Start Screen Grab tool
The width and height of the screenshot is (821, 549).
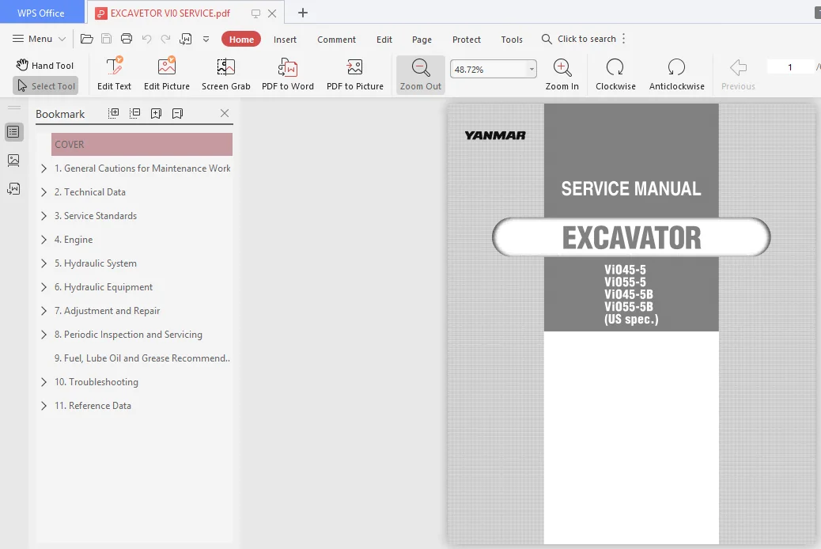click(225, 74)
